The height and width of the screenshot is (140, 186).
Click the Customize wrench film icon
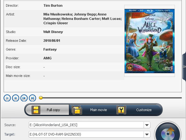[x=121, y=110]
